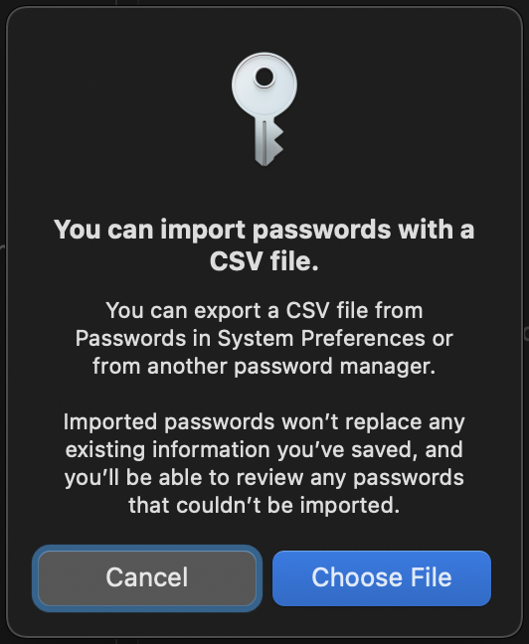529x644 pixels.
Task: Click the key's jagged teeth
Action: (x=276, y=139)
